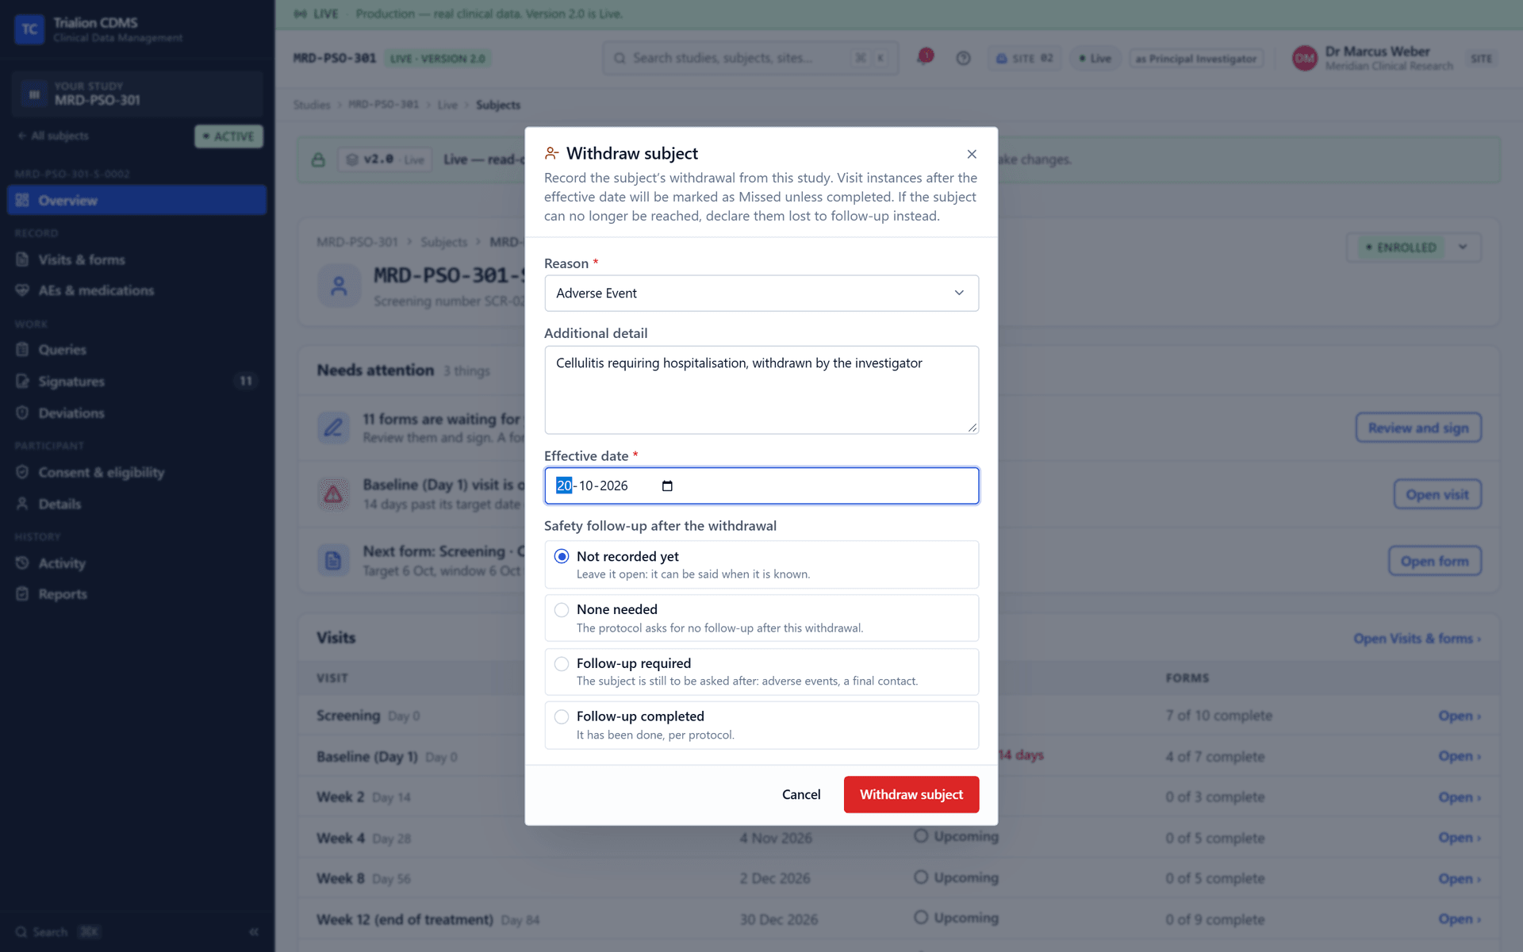The height and width of the screenshot is (952, 1523).
Task: Click the Reports icon in sidebar
Action: pyautogui.click(x=22, y=594)
